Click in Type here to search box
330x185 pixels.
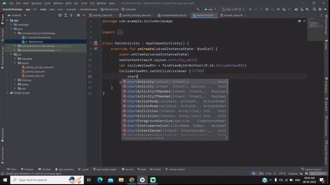pyautogui.click(x=47, y=180)
